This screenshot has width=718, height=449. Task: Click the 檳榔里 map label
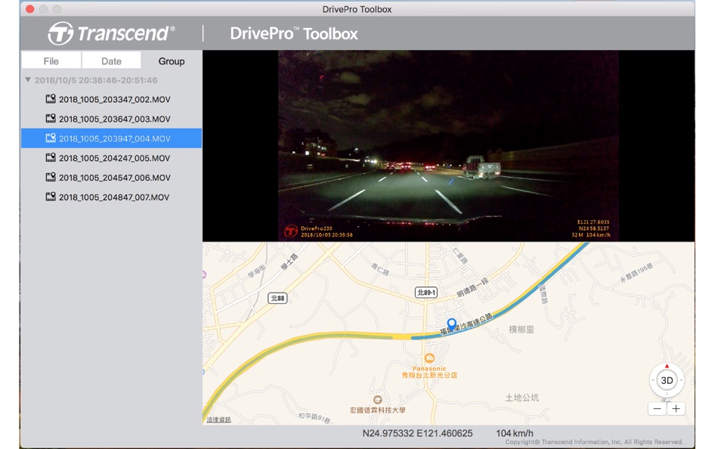pyautogui.click(x=521, y=330)
